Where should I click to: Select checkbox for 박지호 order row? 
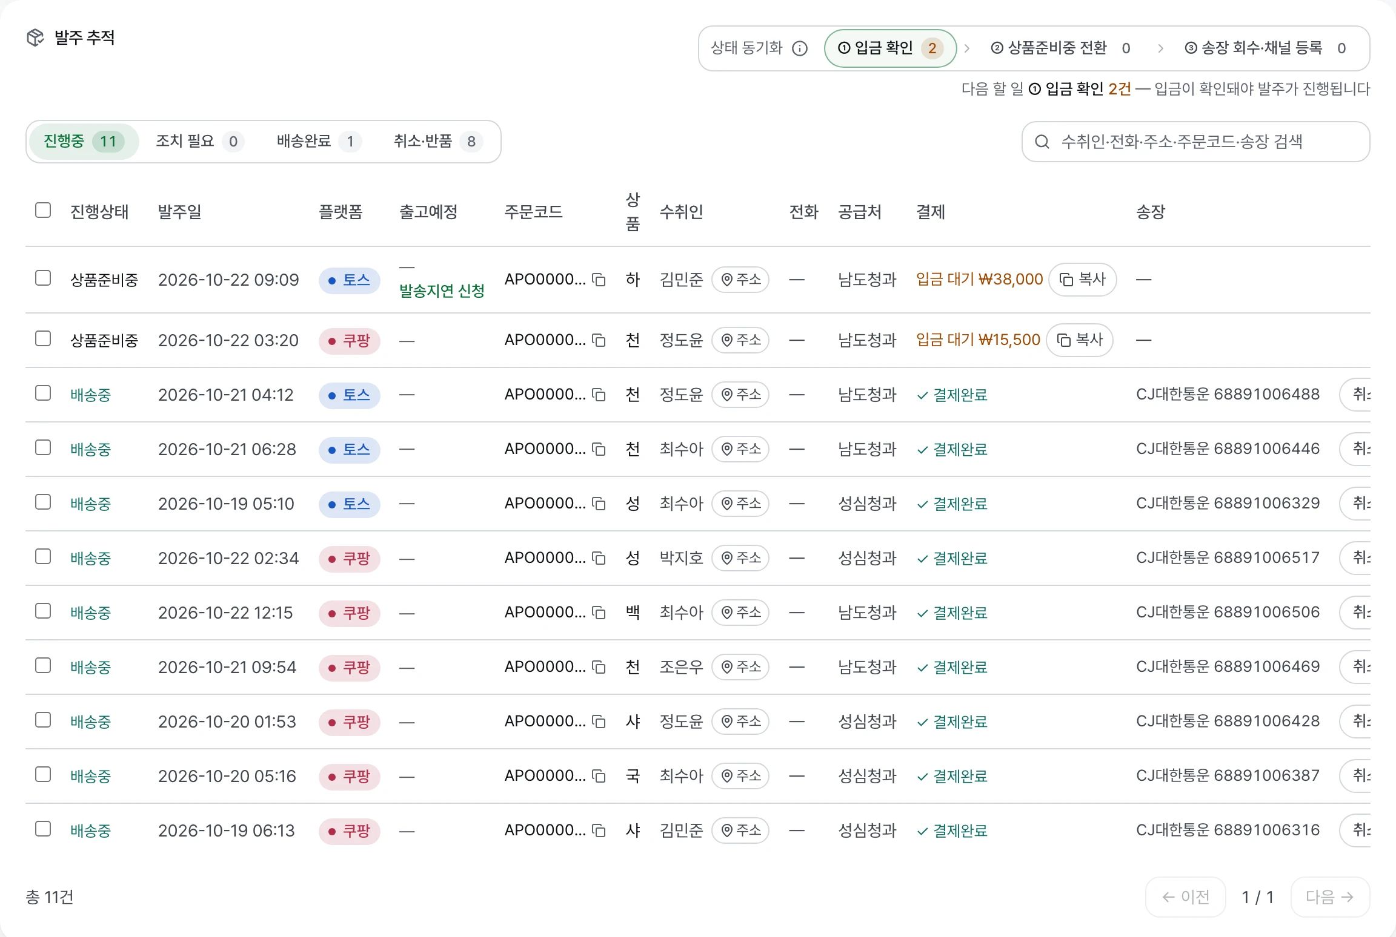[x=43, y=556]
